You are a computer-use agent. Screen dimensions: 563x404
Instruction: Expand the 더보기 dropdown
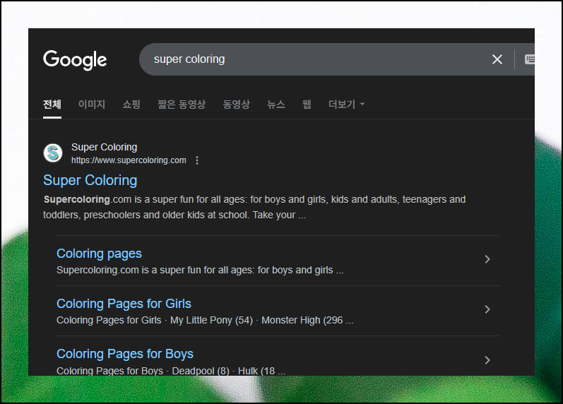pyautogui.click(x=347, y=105)
